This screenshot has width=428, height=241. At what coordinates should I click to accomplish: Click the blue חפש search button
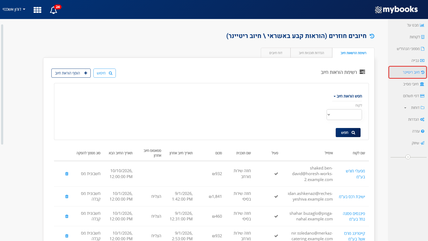348,133
